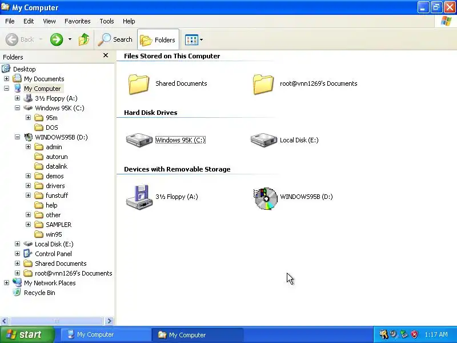Image resolution: width=457 pixels, height=343 pixels.
Task: Open the Search magnifier tool
Action: point(115,39)
